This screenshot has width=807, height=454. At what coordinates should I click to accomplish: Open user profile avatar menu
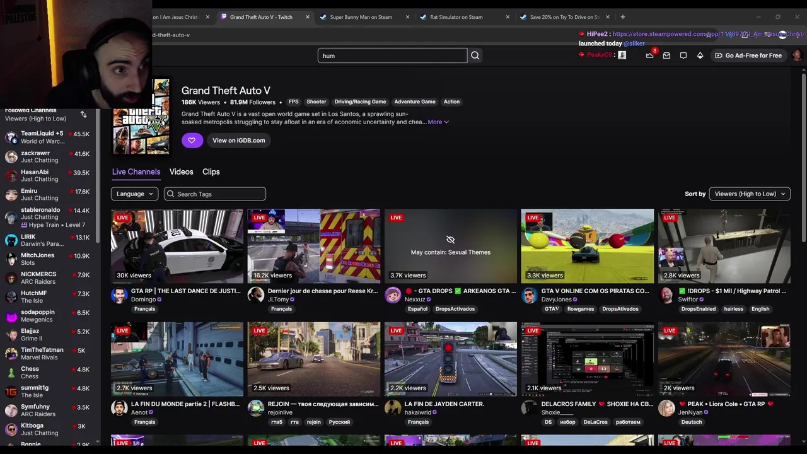point(797,55)
